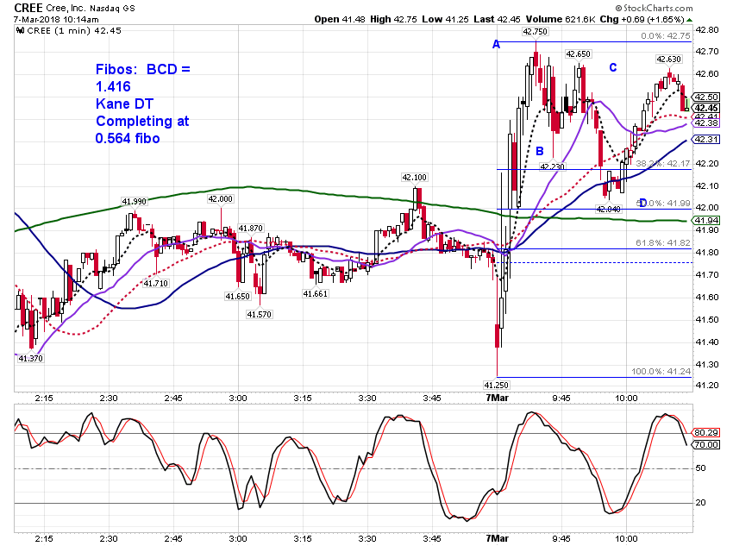This screenshot has height=546, width=733.
Task: Click the 'Low 41.25' header value
Action: [445, 19]
